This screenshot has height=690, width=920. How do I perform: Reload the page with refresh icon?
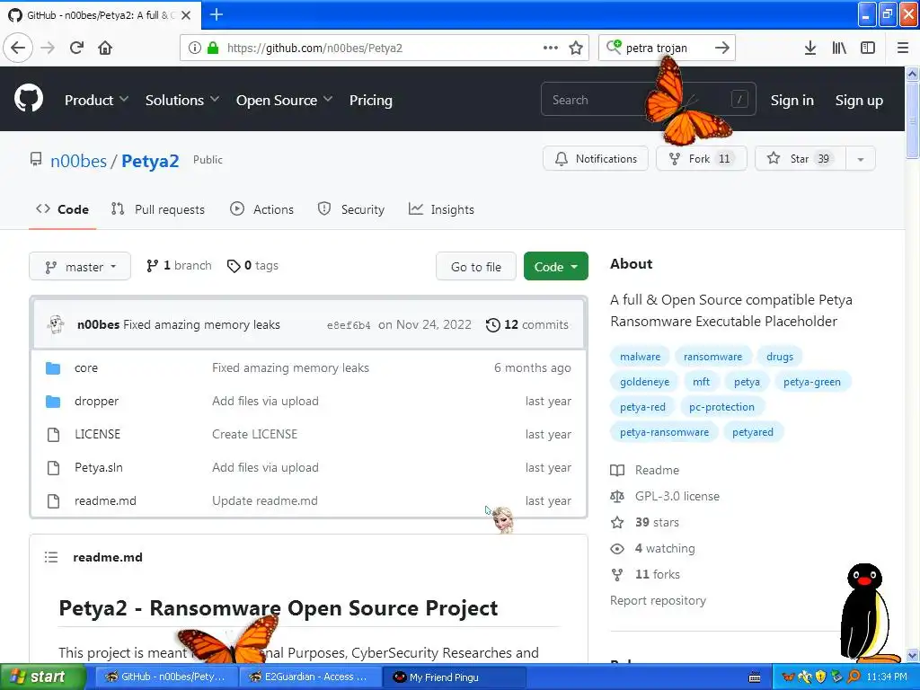[76, 48]
